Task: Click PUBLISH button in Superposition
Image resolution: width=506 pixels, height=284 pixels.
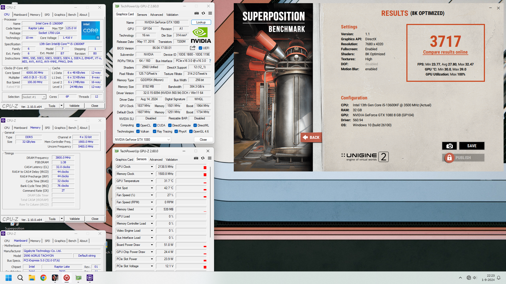Action: click(463, 158)
